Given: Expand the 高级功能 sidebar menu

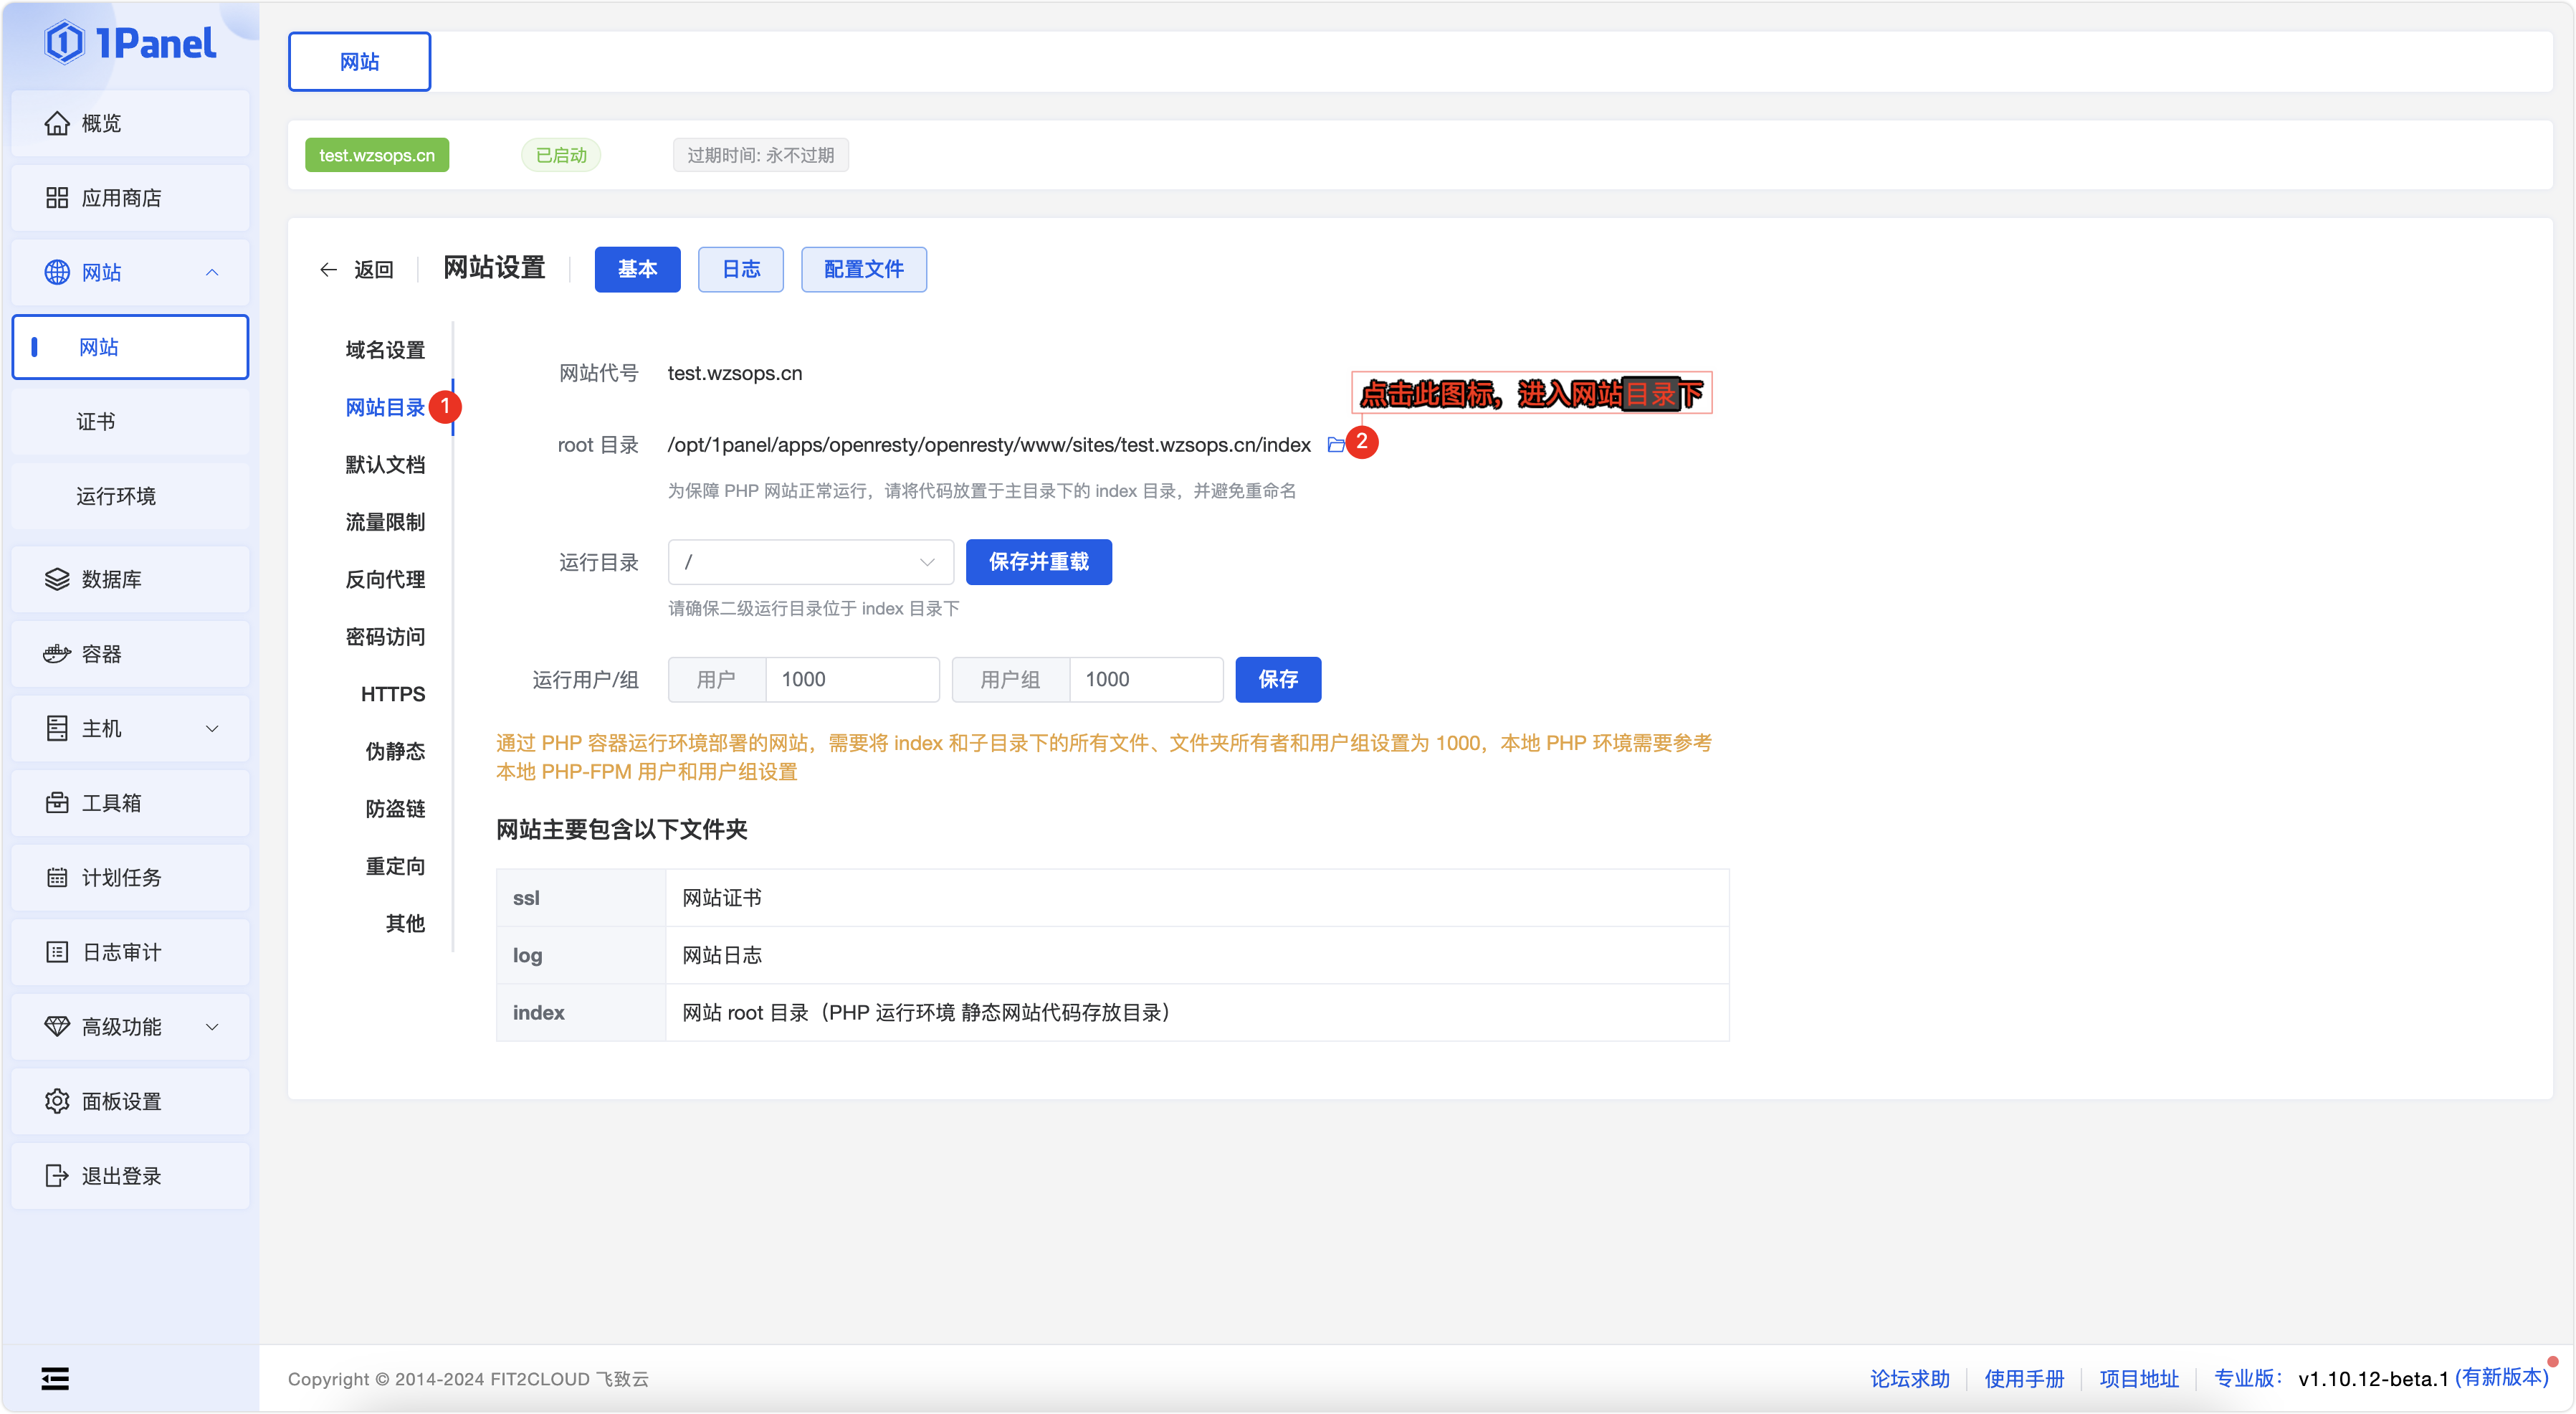Looking at the screenshot, I should 212,1027.
